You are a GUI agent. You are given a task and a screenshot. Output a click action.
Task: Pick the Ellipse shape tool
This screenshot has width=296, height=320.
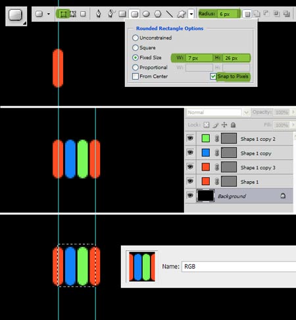click(x=146, y=14)
